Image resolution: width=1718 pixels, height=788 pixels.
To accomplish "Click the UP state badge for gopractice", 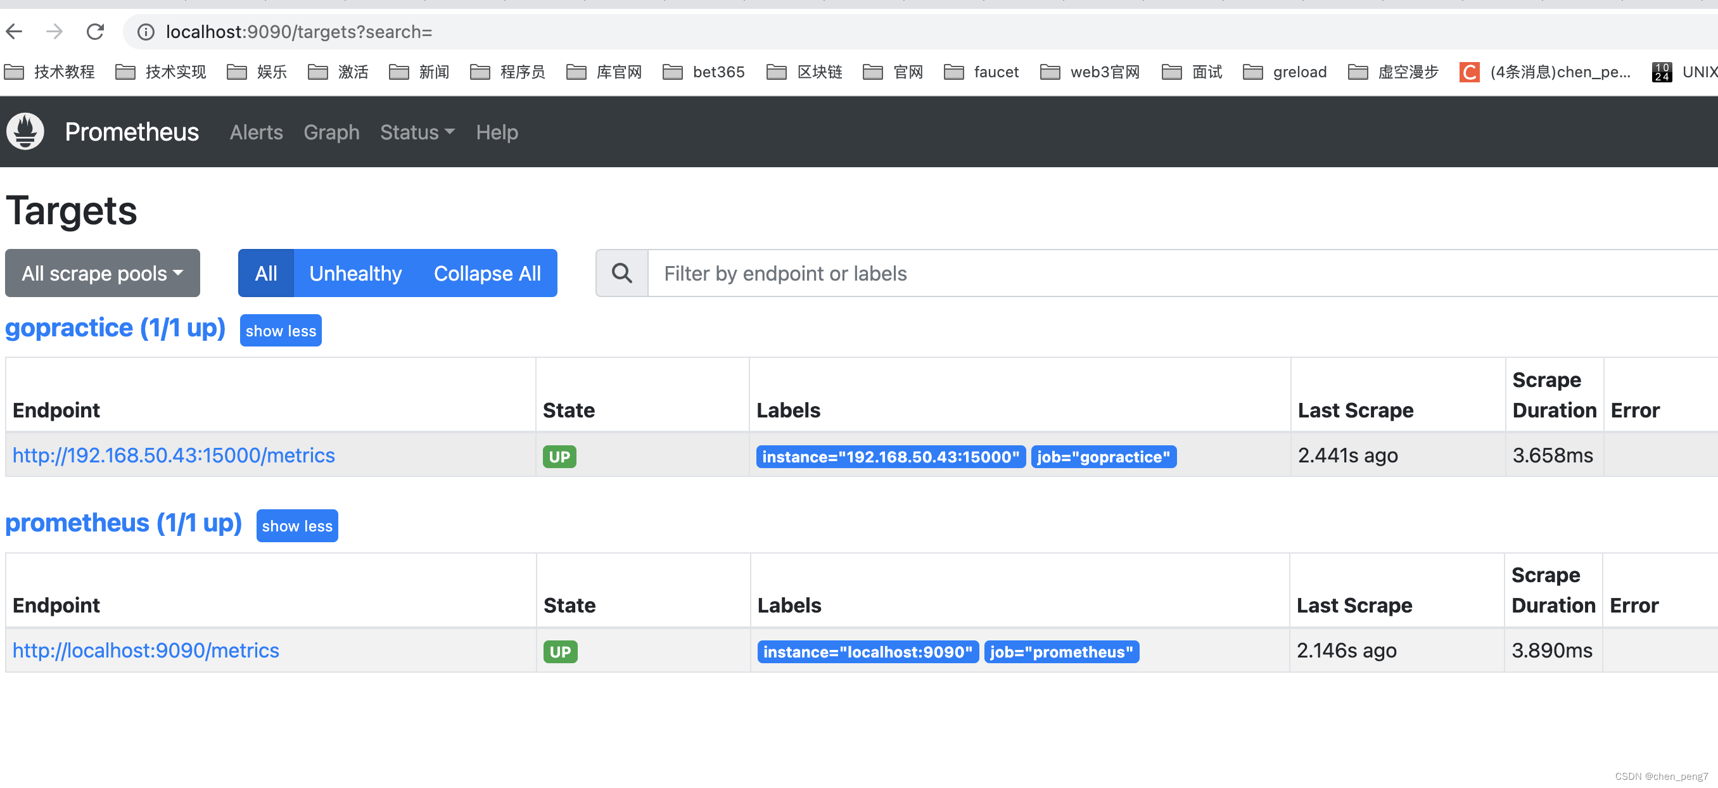I will tap(559, 457).
